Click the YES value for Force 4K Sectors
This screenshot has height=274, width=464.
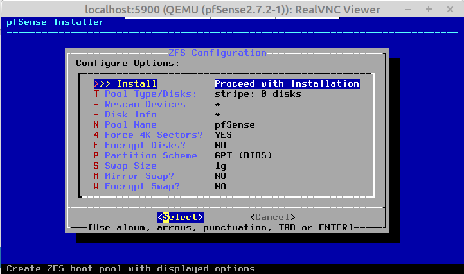coord(223,135)
